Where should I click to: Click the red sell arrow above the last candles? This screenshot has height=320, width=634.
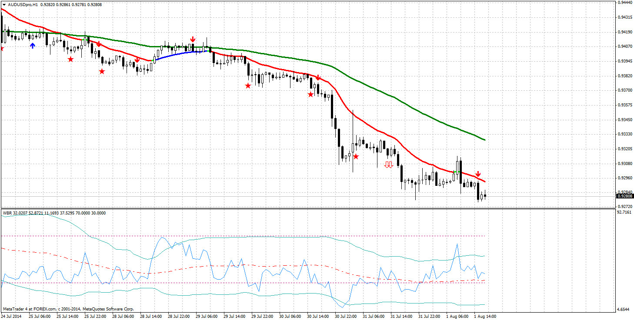point(478,173)
